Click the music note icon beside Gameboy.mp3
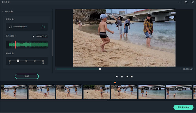 pos(10,27)
